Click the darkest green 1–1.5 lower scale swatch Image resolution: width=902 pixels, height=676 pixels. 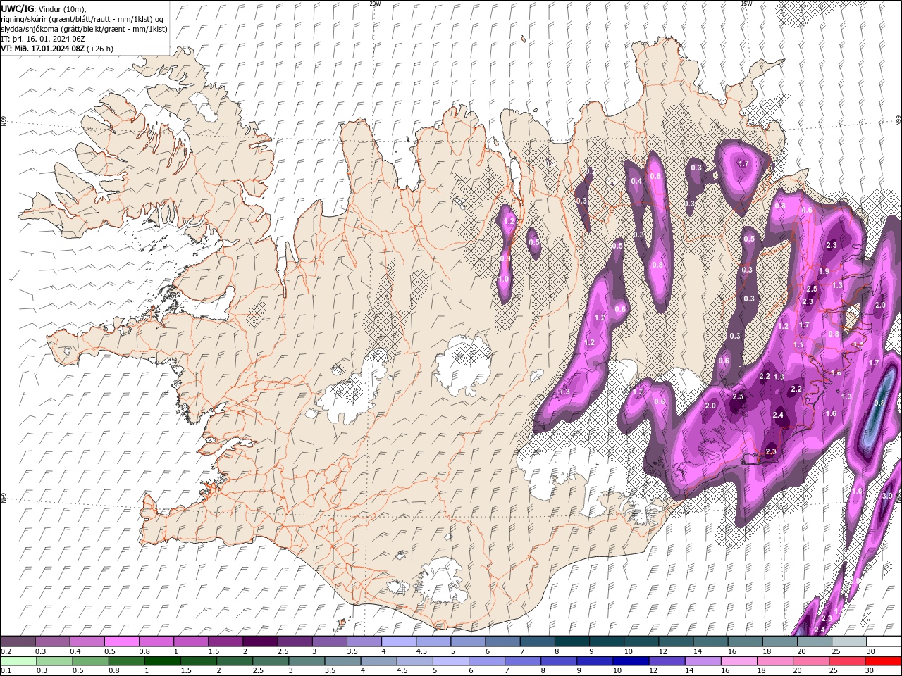(x=162, y=661)
